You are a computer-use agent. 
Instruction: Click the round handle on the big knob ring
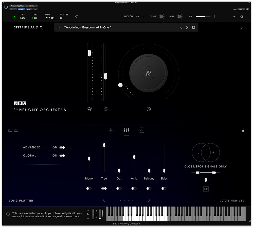click(x=120, y=85)
